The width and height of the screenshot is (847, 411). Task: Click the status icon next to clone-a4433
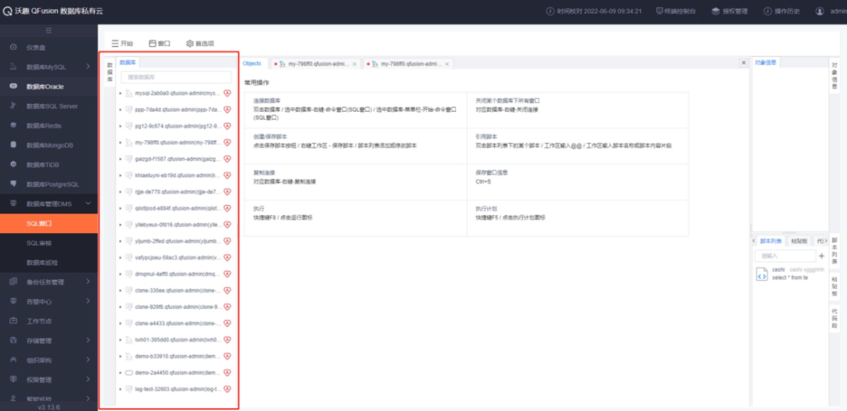pyautogui.click(x=227, y=323)
